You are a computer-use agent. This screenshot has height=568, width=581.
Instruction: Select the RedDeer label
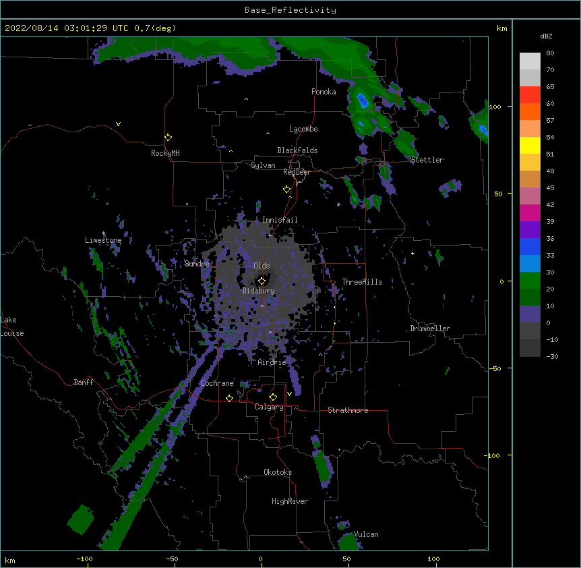point(297,172)
